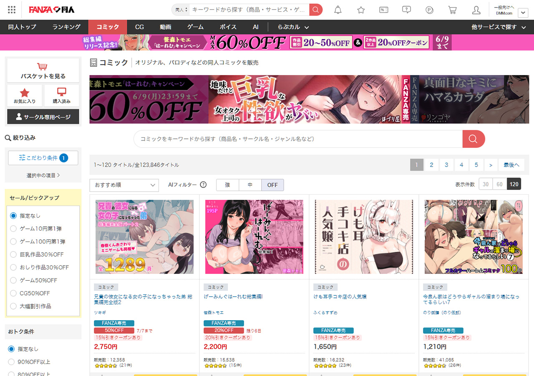Screen dimensions: 534x376
Task: Select the 巨乳作品30%OFF radio option
Action: pyautogui.click(x=13, y=254)
